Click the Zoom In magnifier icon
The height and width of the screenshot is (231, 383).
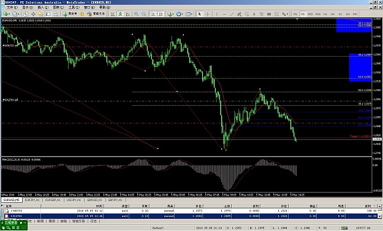click(136, 14)
